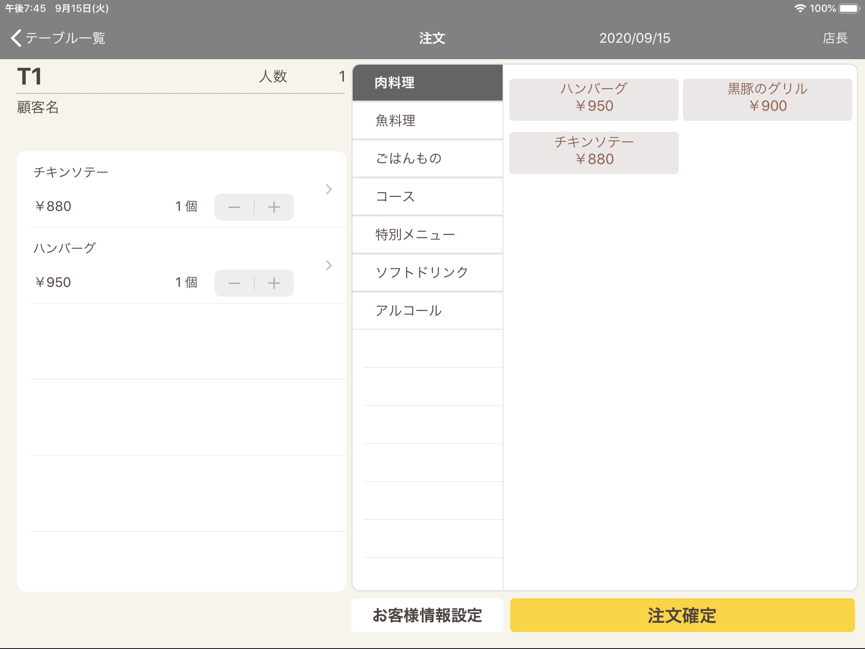
Task: Tap the + stepper for チキンソテー
Action: click(x=272, y=206)
